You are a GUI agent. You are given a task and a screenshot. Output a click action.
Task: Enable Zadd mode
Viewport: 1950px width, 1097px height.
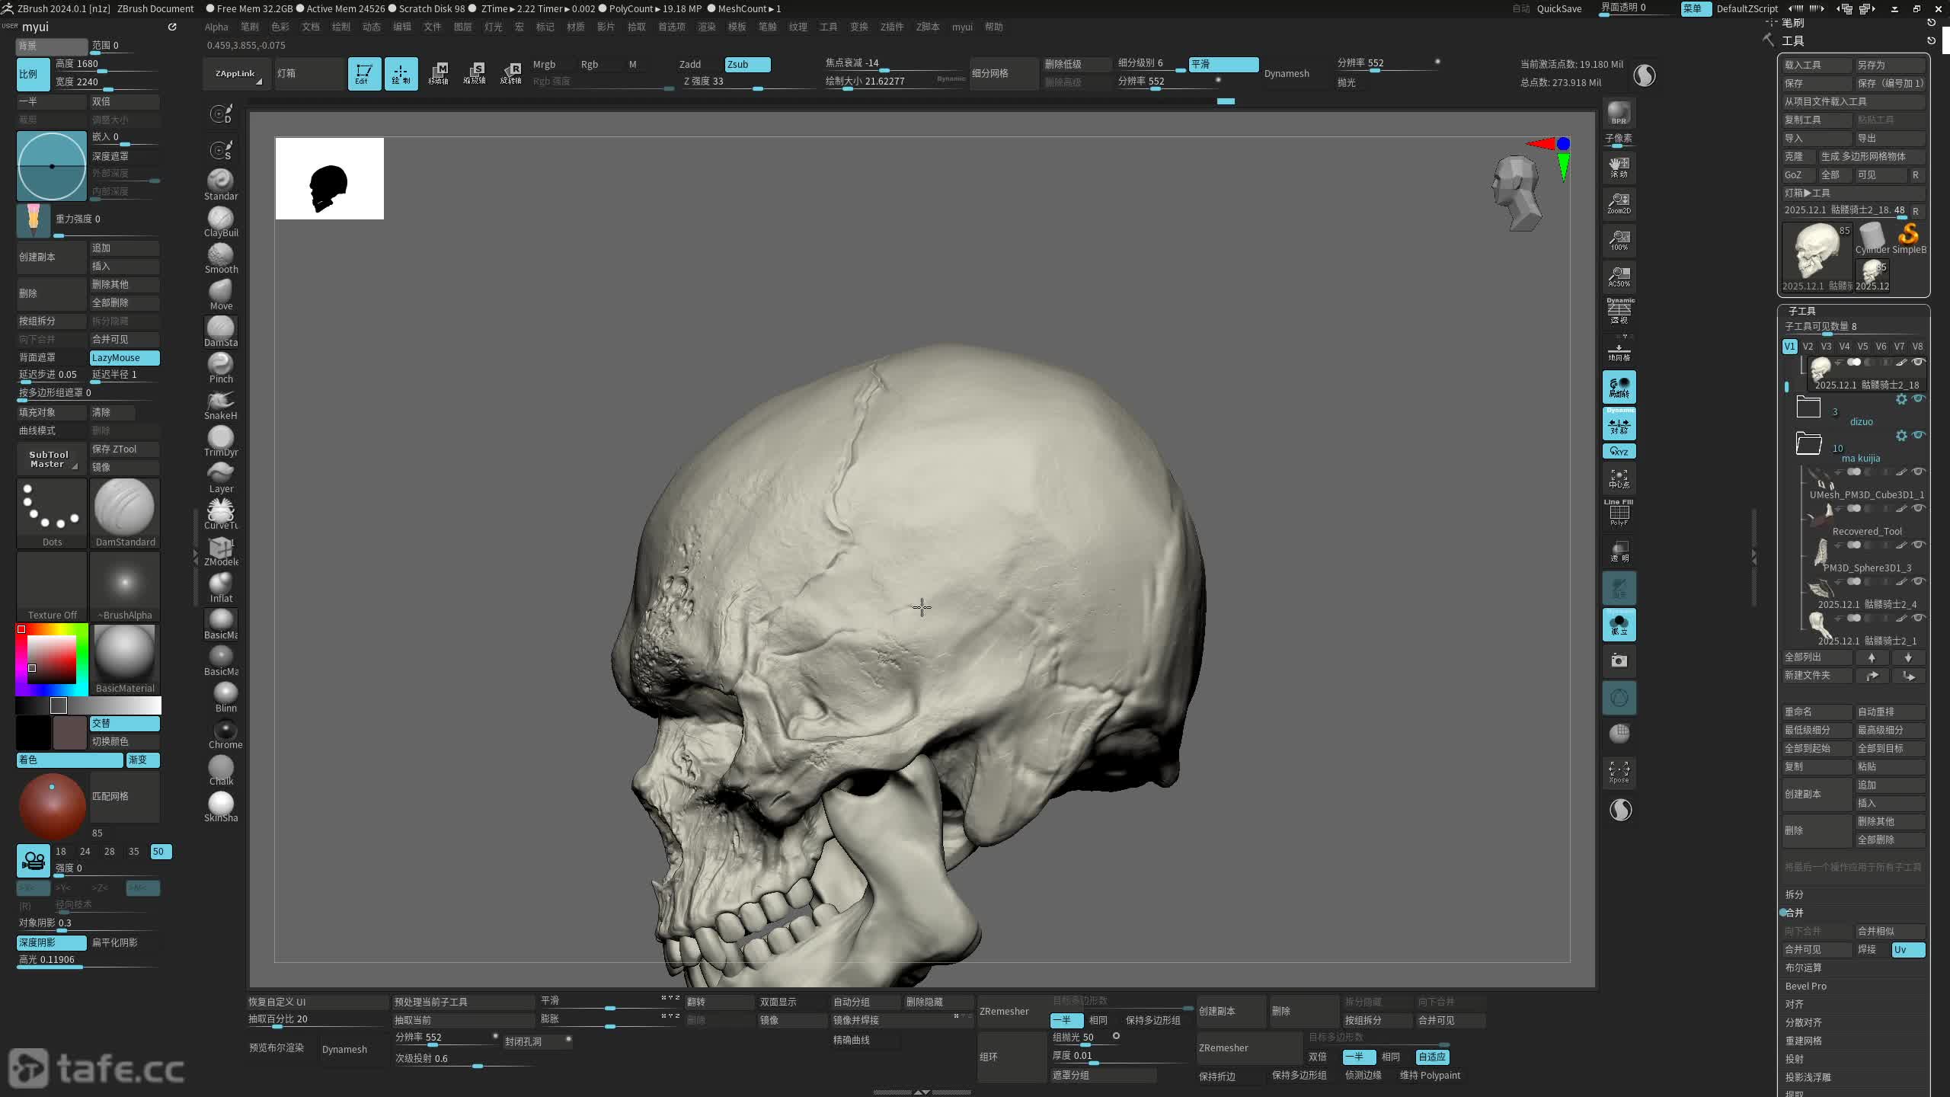(690, 64)
